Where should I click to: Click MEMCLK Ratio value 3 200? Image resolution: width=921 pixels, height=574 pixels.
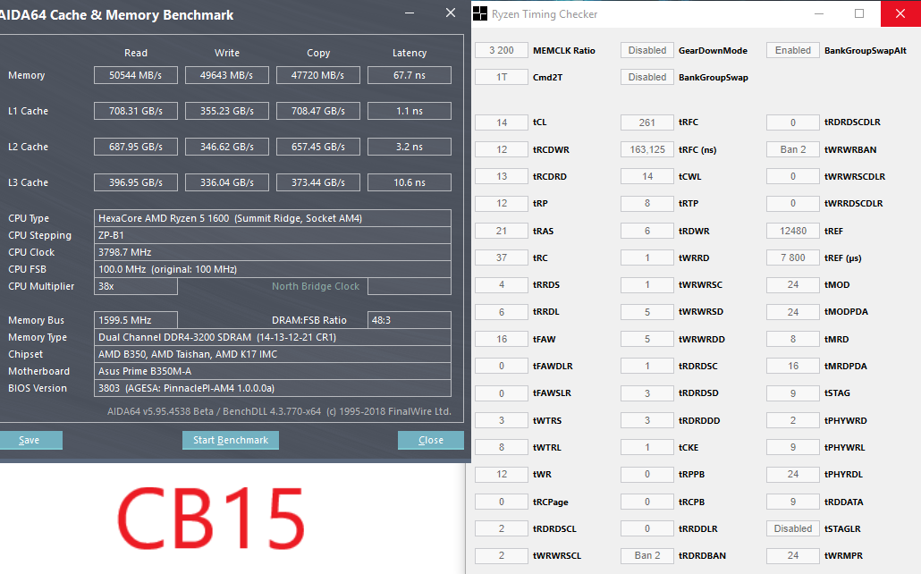pyautogui.click(x=501, y=51)
